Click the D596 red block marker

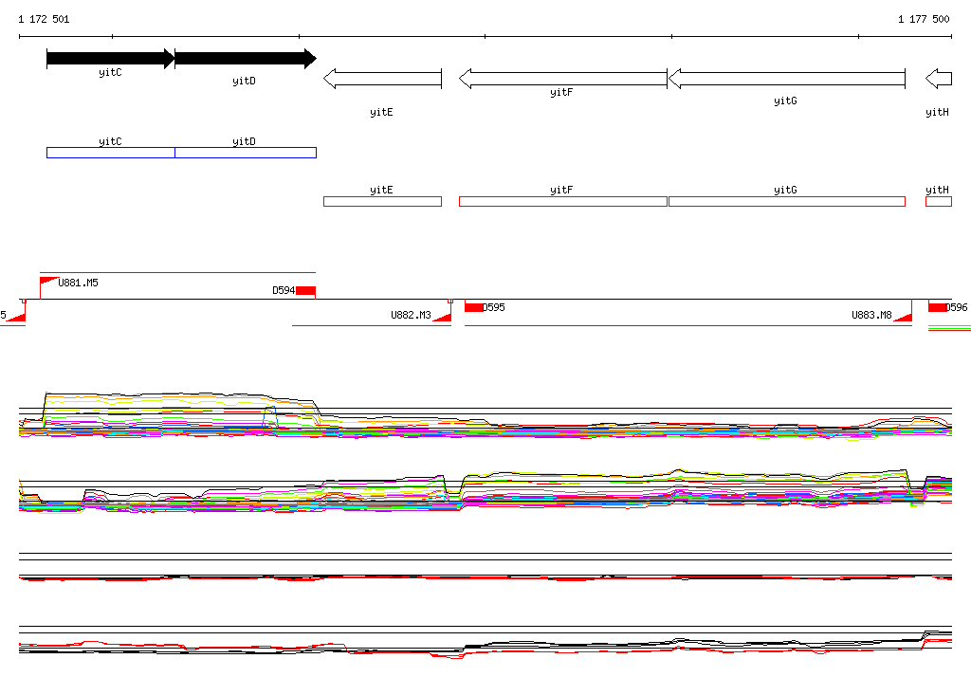[x=938, y=307]
